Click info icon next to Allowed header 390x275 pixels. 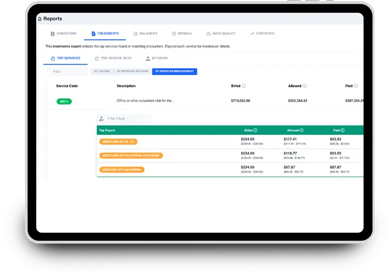click(x=305, y=86)
